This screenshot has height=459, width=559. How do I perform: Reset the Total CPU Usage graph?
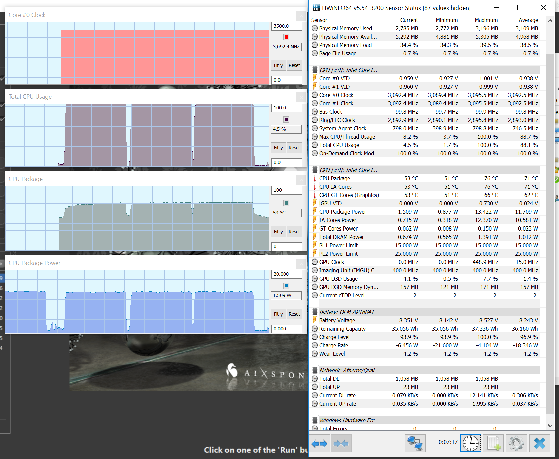294,148
